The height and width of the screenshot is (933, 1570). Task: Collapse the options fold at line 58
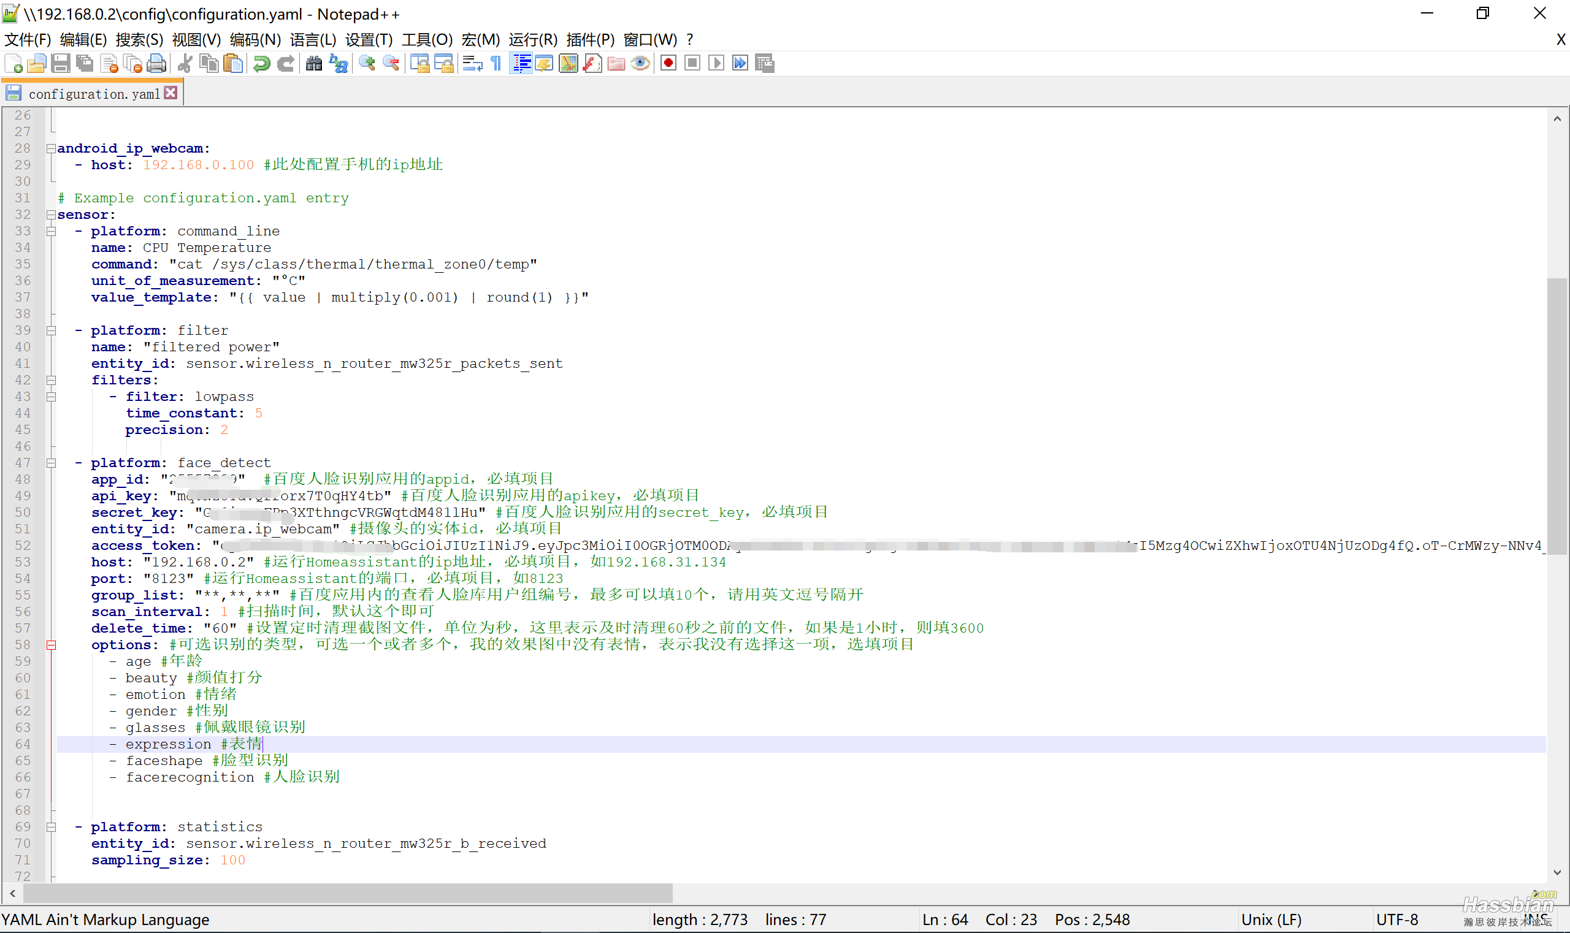pos(51,645)
